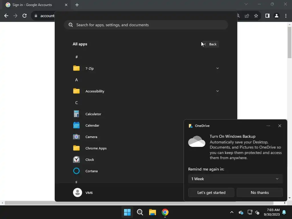Open taskbar Search
The width and height of the screenshot is (292, 219).
(140, 212)
